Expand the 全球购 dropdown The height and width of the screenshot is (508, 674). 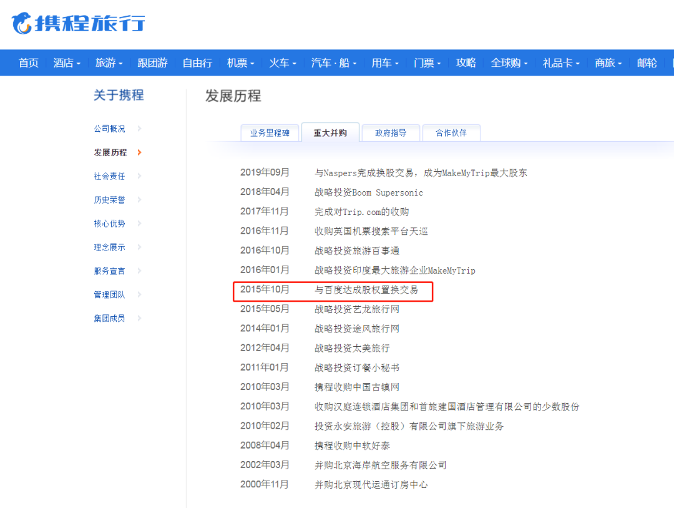(509, 63)
